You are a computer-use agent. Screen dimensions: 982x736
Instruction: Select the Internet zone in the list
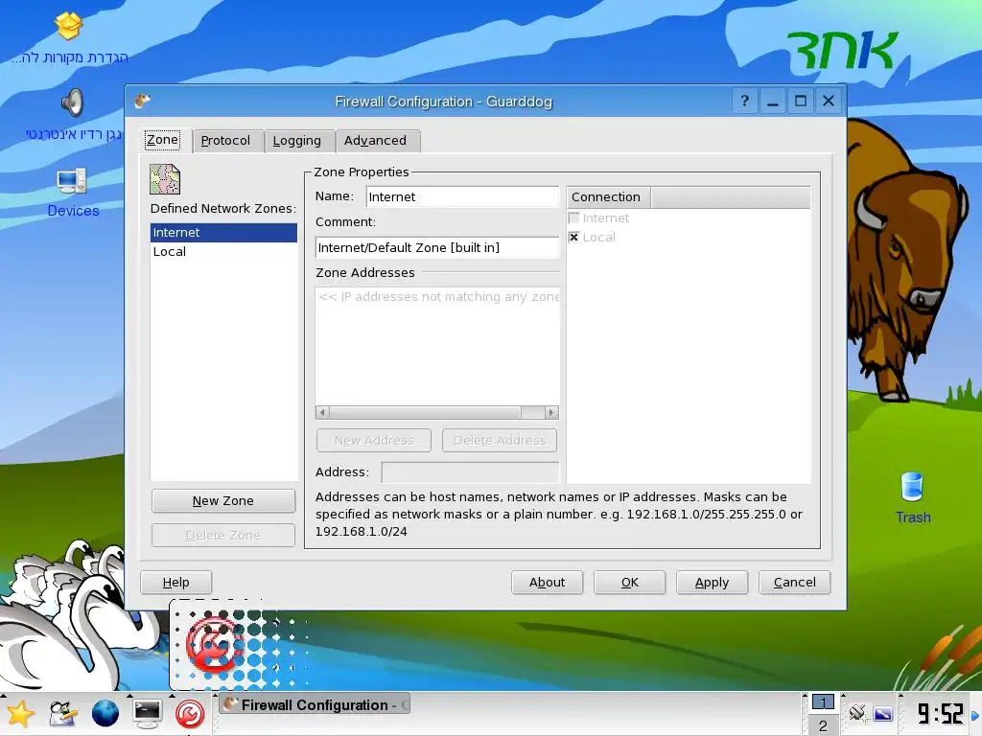223,232
